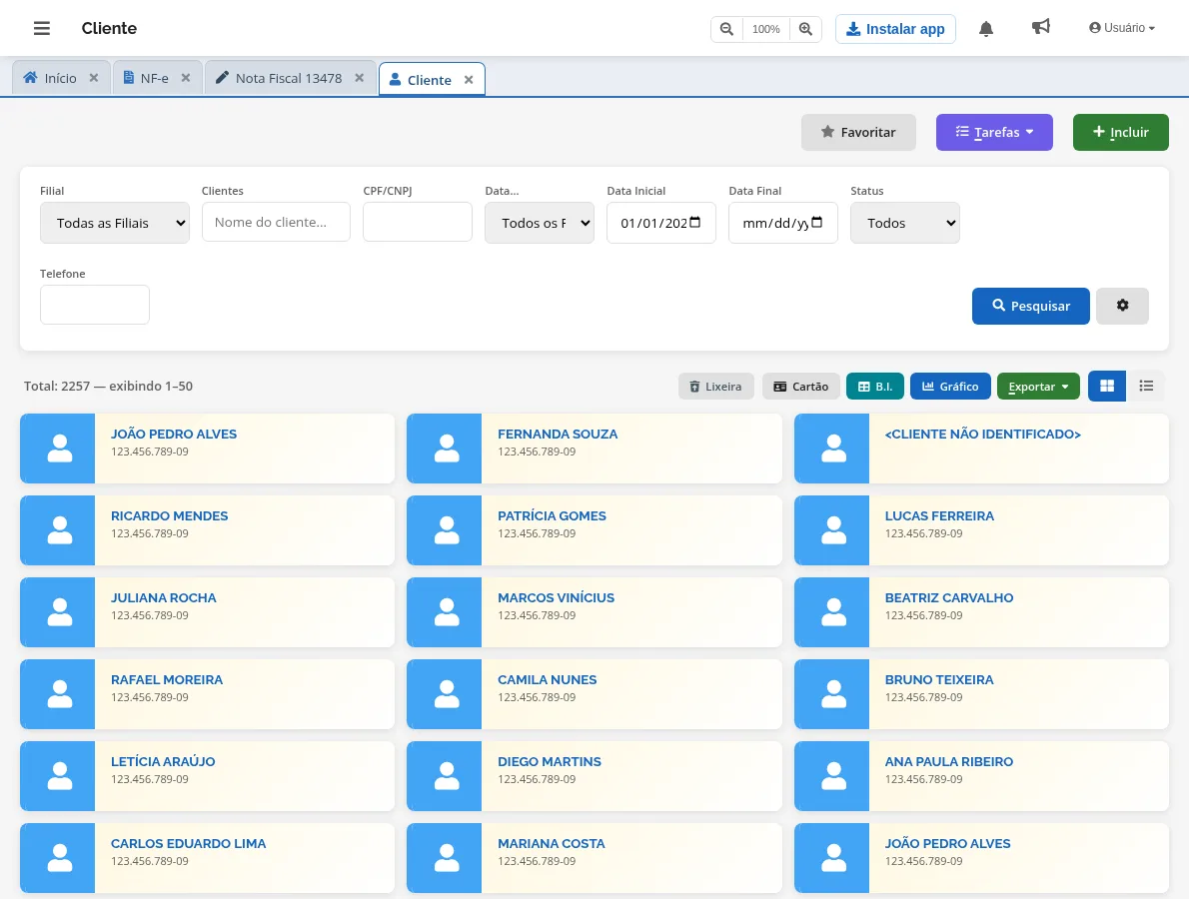Close the Início tab
1189x899 pixels.
[93, 78]
